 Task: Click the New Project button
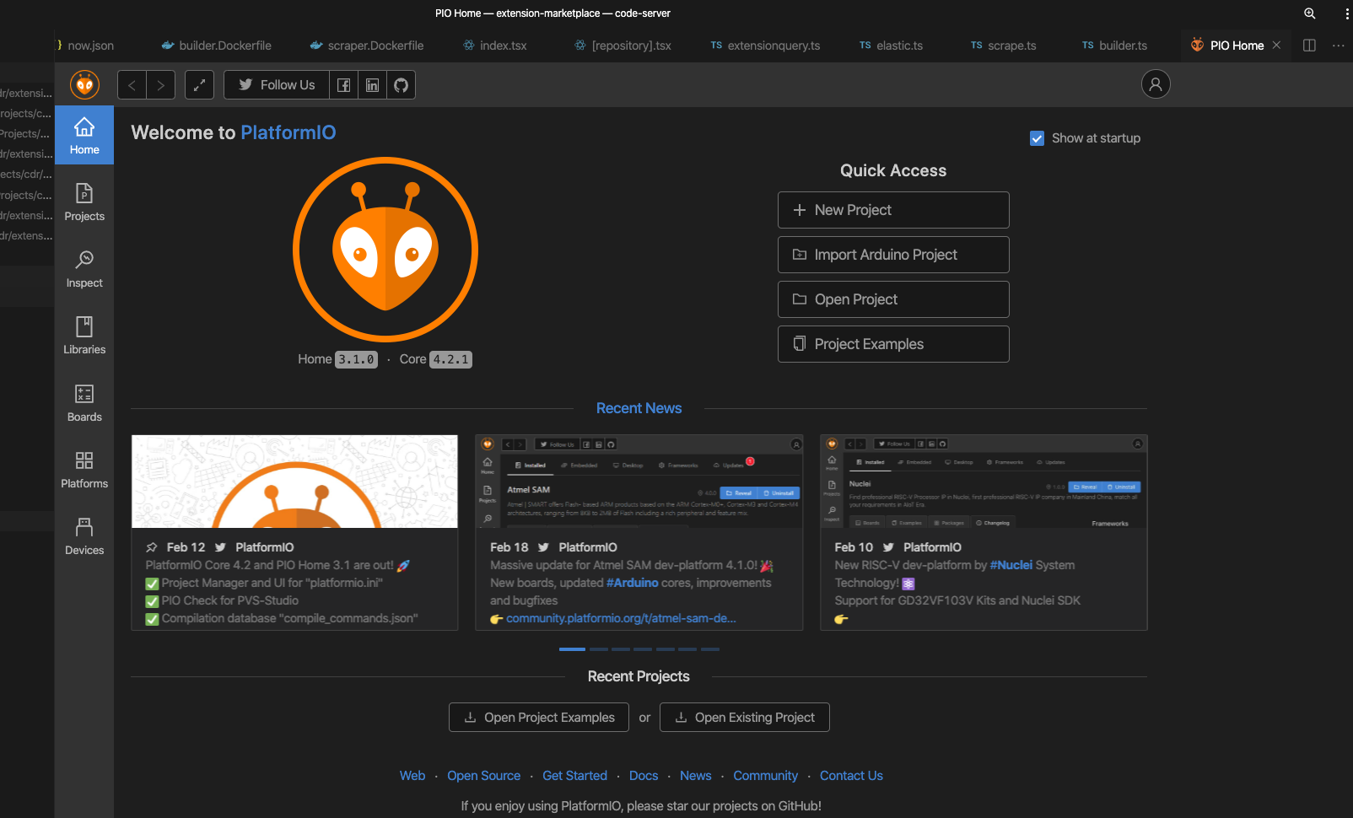click(x=893, y=210)
